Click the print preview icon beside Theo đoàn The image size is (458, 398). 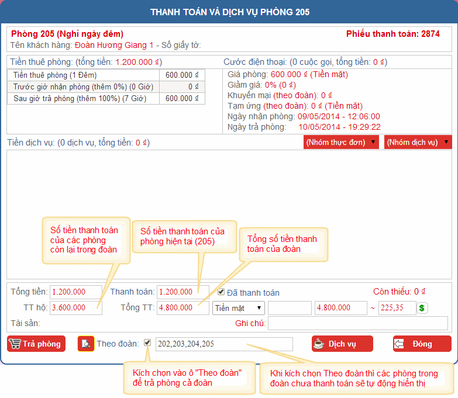[85, 344]
